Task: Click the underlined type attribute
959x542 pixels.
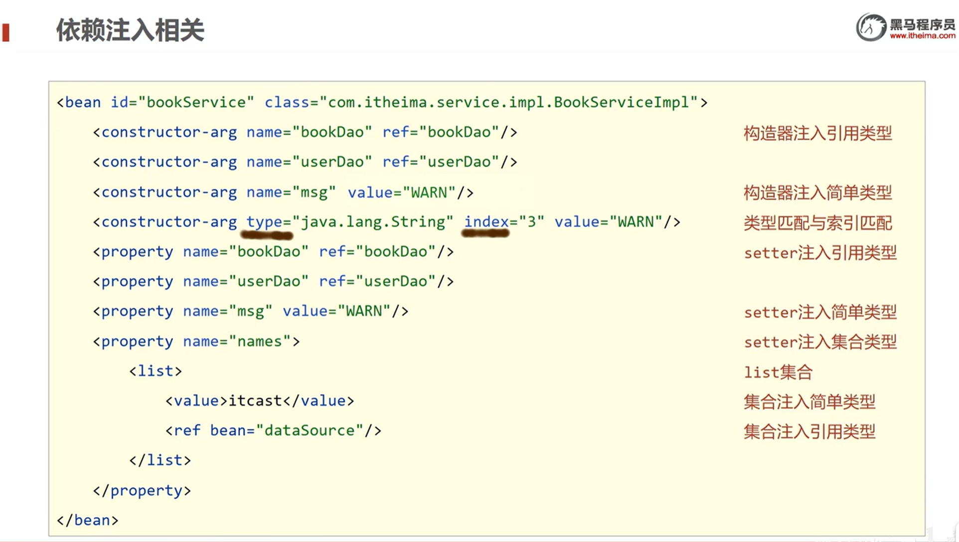Action: pos(265,222)
